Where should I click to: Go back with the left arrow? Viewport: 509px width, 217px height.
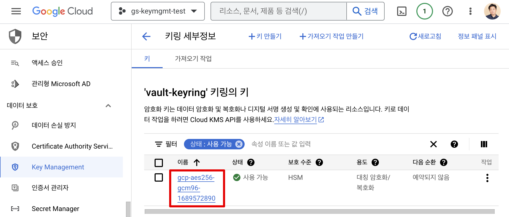(146, 36)
